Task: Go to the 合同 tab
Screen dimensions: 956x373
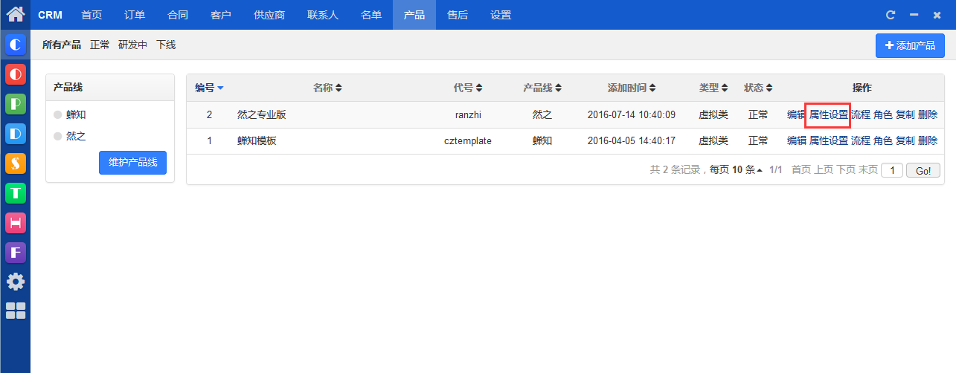Action: pos(178,15)
